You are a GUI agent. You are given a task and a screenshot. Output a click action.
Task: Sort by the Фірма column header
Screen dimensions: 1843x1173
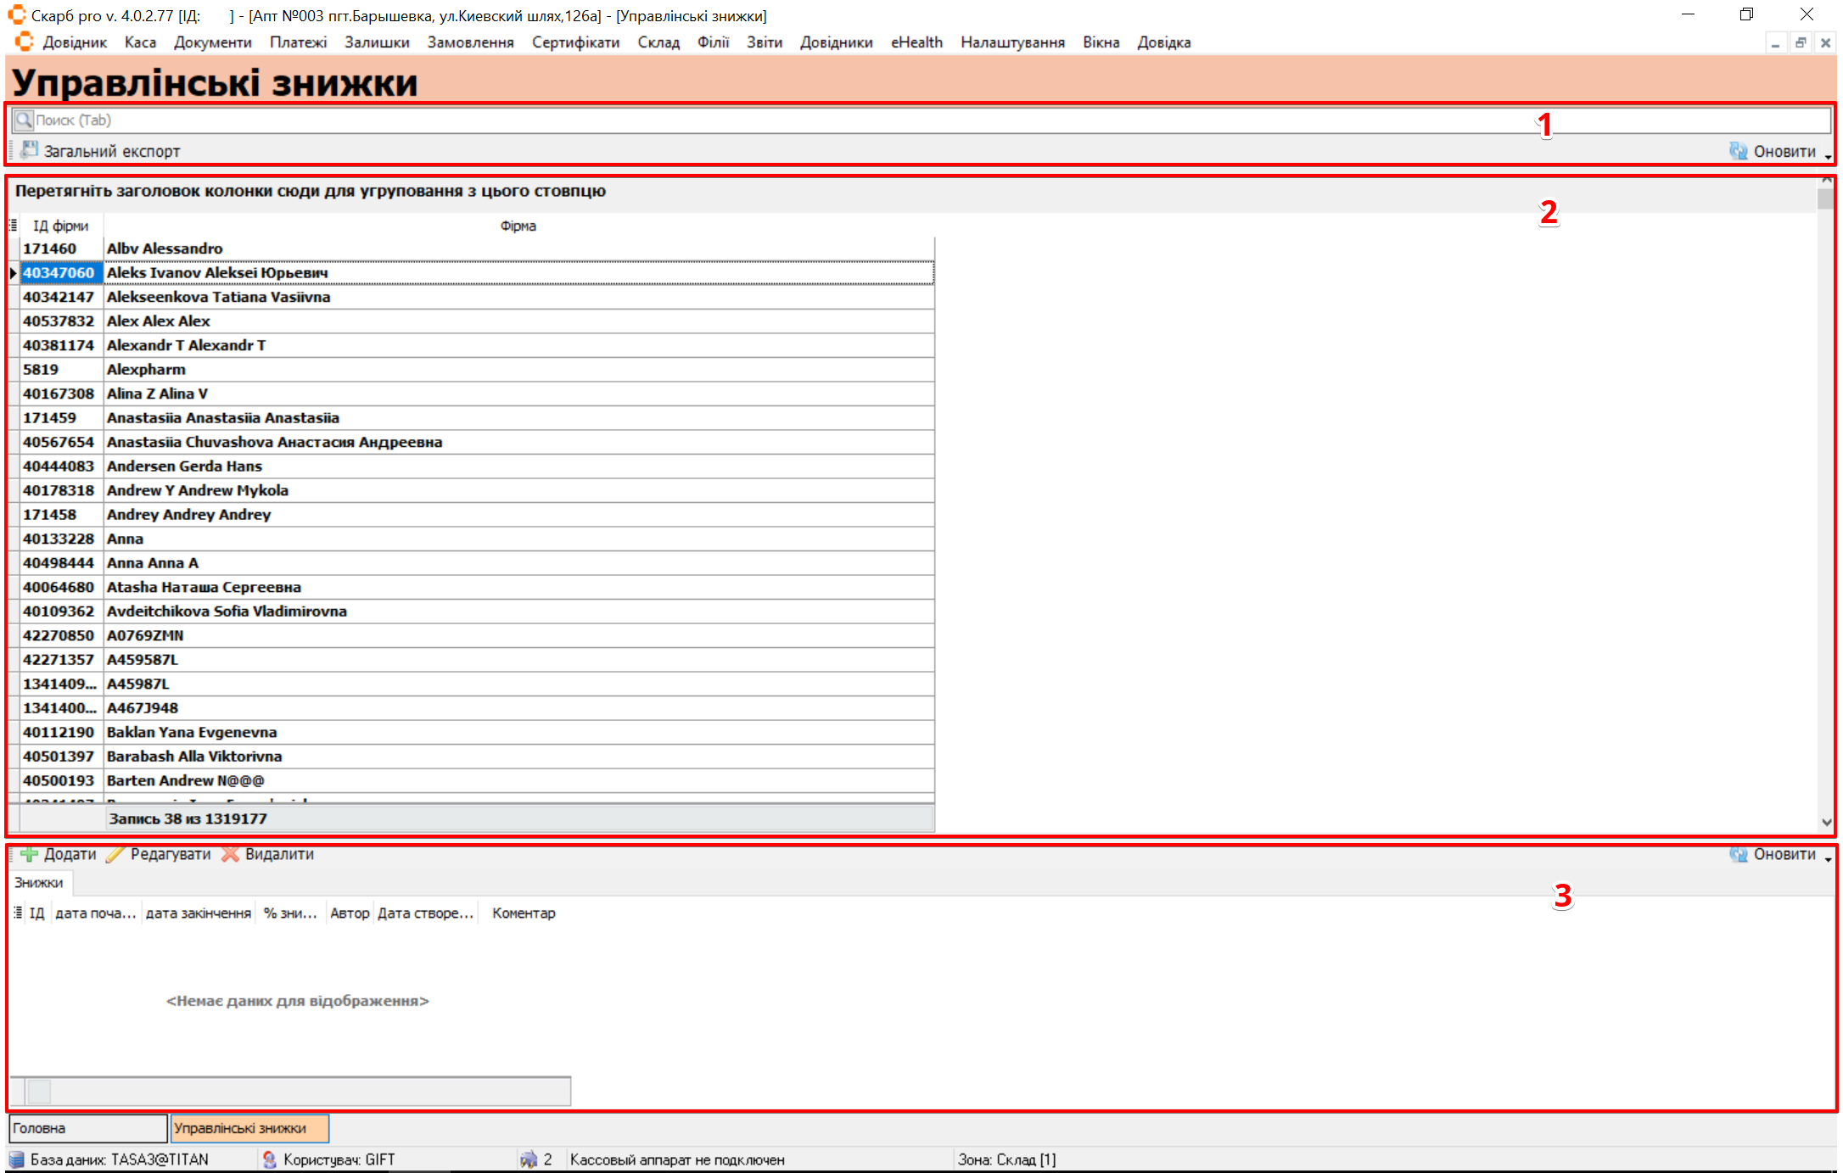pyautogui.click(x=518, y=226)
